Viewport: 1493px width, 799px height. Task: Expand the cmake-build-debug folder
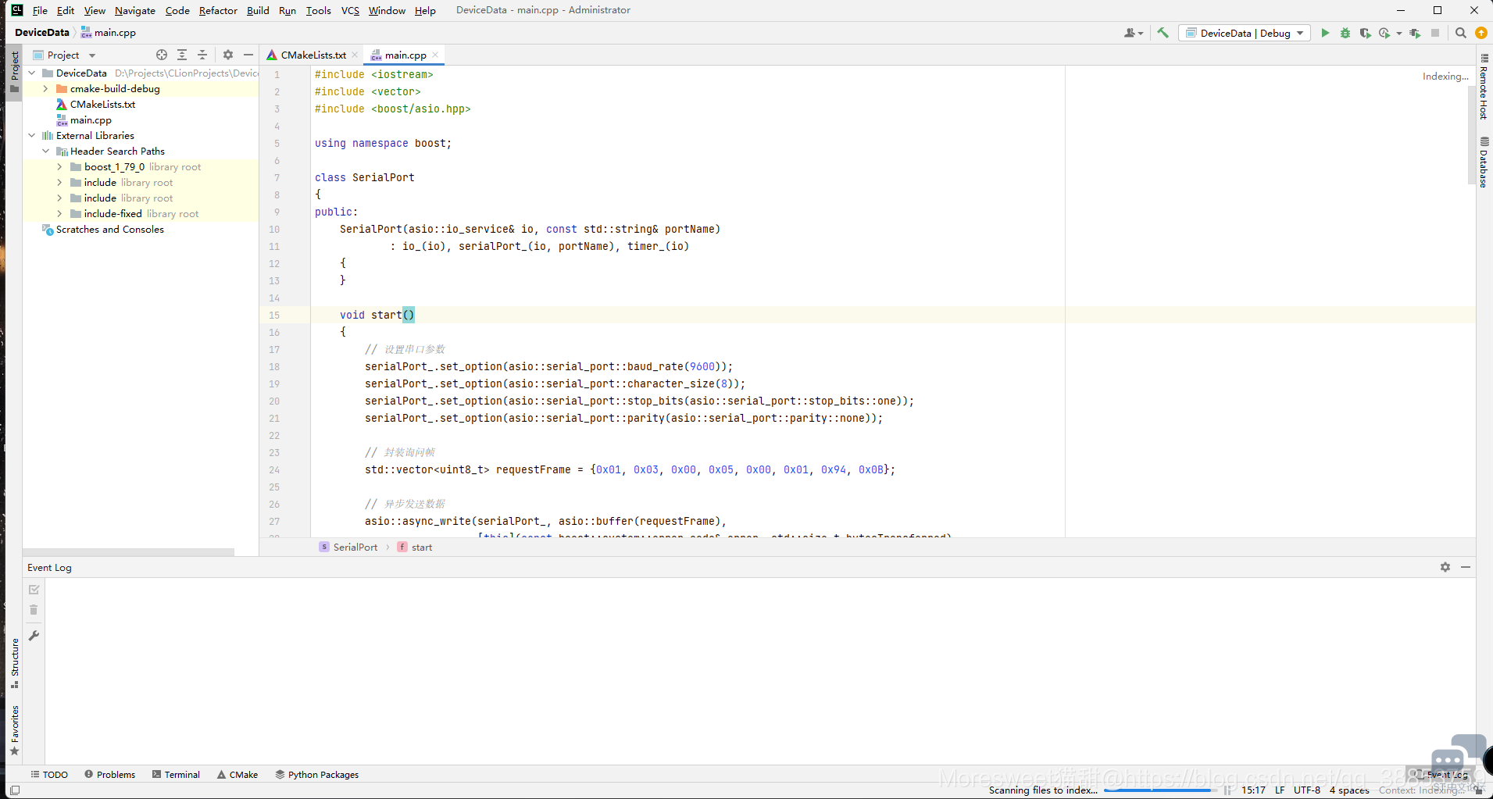(x=45, y=89)
